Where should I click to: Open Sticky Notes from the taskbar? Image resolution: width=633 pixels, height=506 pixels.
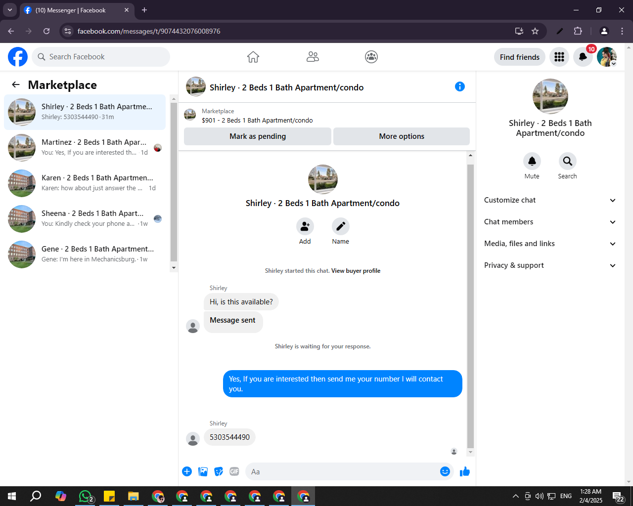pos(109,496)
